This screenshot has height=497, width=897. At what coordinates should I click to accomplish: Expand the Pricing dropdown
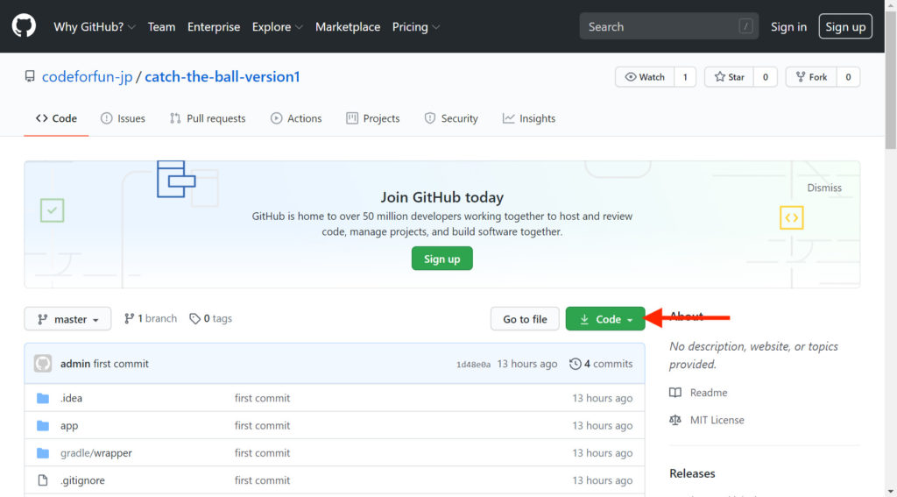[416, 27]
